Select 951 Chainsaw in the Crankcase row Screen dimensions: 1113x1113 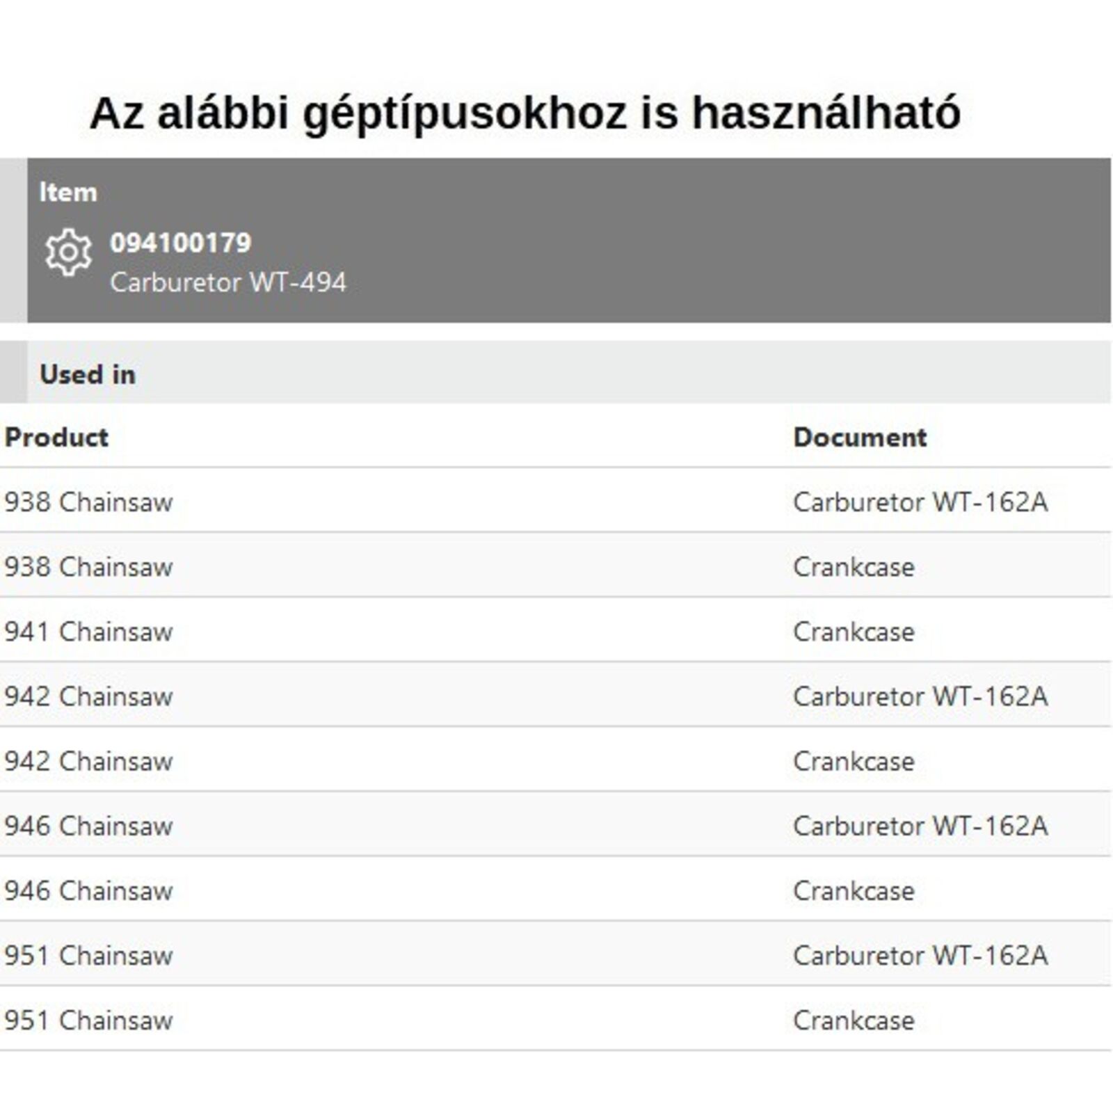[88, 1020]
